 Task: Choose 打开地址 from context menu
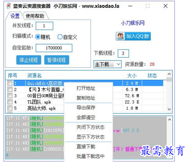pyautogui.click(x=86, y=88)
